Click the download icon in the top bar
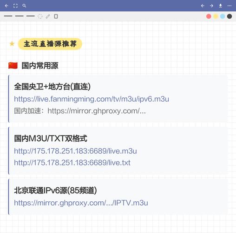The image size is (236, 233). click(221, 6)
